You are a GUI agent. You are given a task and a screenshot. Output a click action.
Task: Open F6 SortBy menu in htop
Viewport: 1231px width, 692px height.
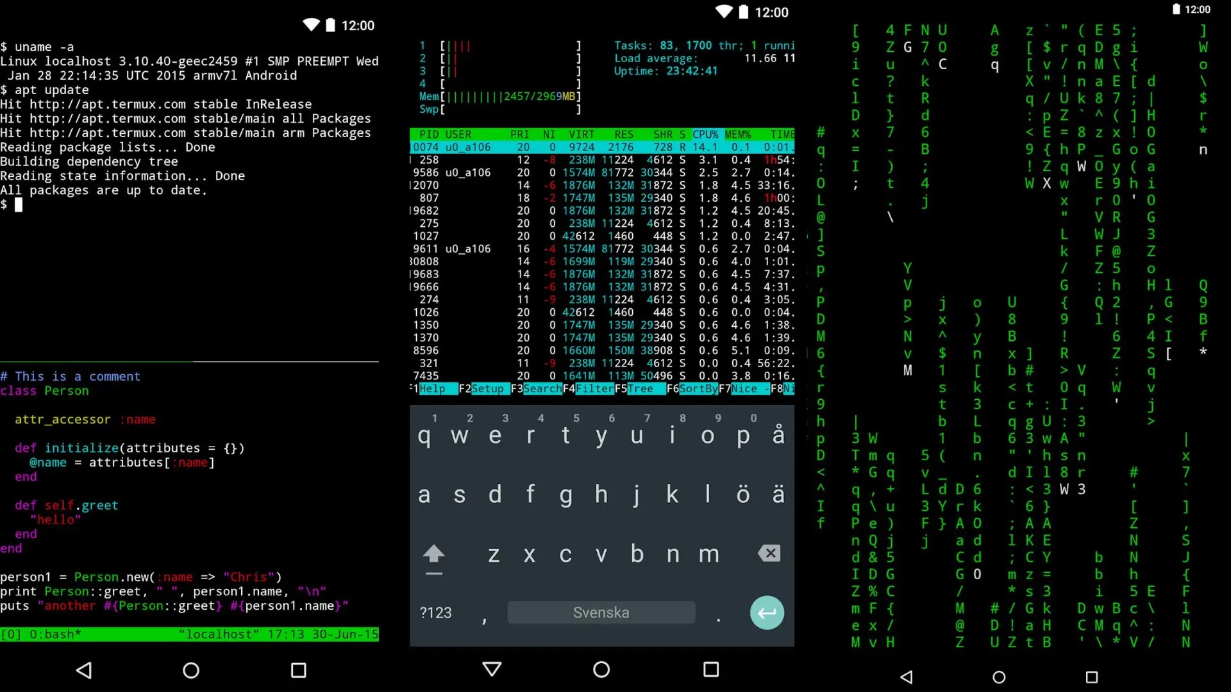click(x=698, y=389)
